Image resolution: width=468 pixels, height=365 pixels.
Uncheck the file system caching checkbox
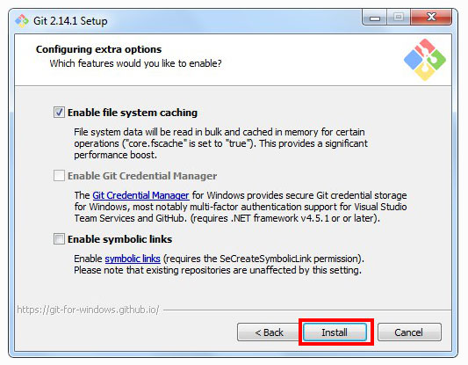[59, 113]
